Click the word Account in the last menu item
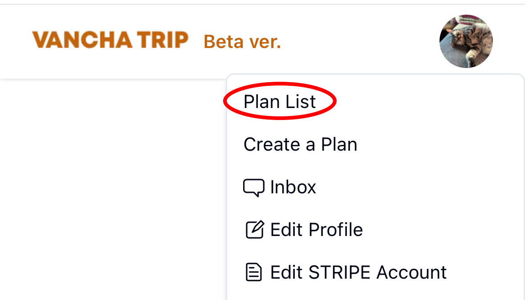The image size is (525, 300). pos(412,272)
